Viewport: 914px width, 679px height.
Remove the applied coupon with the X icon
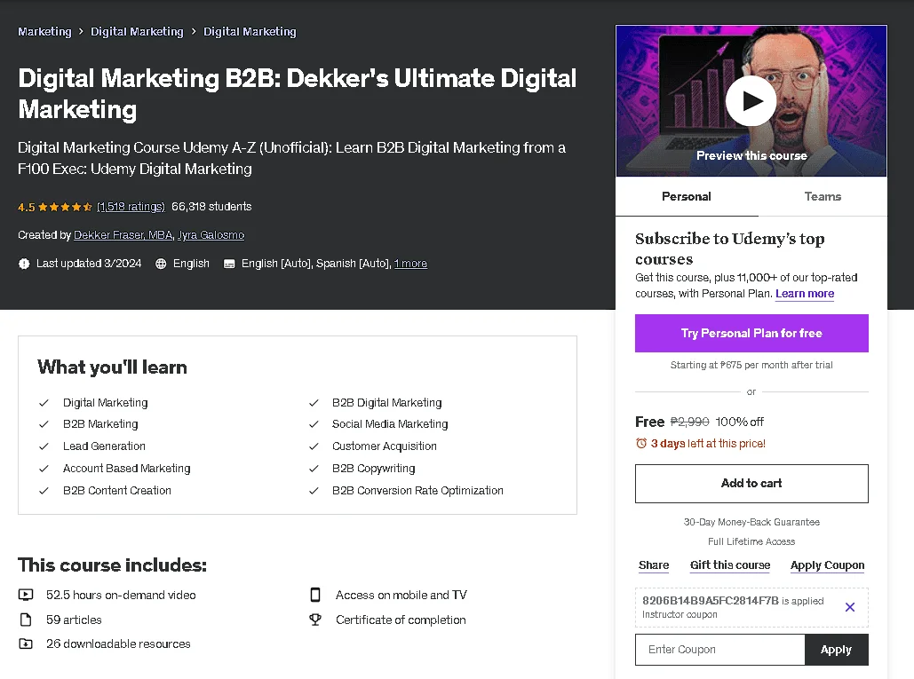click(x=850, y=607)
